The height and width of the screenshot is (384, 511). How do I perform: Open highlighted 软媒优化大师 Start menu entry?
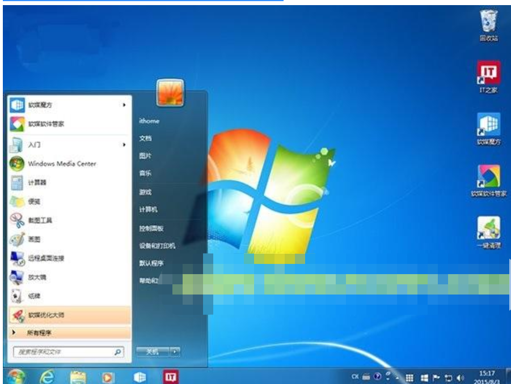(x=69, y=315)
